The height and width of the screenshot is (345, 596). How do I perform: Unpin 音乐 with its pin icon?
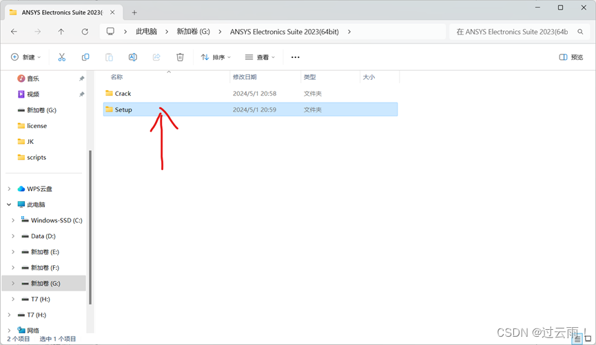coord(81,79)
